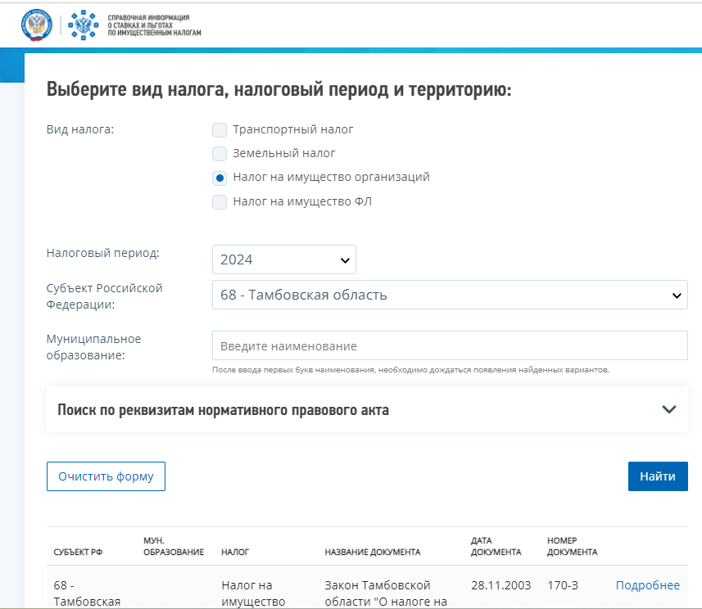Click the Дата документа column header
Screen dimensions: 702x609
click(496, 546)
